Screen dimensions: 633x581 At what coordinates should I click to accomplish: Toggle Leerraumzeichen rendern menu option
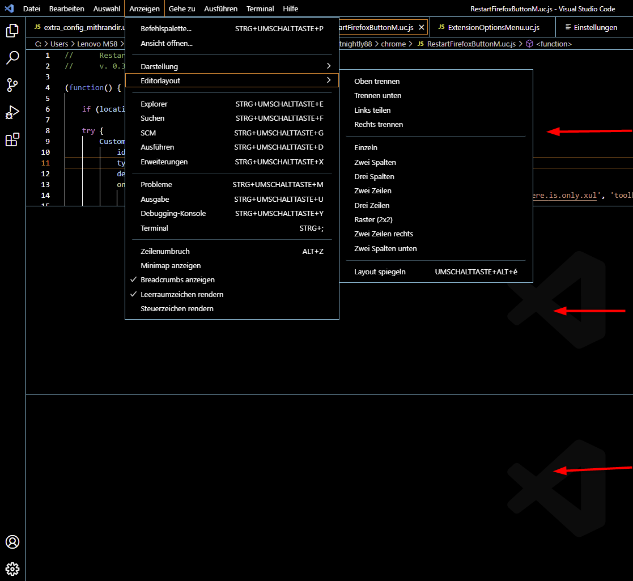click(x=232, y=294)
